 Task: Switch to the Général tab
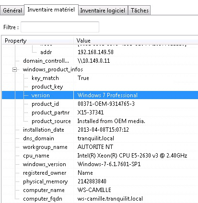coord(12,11)
